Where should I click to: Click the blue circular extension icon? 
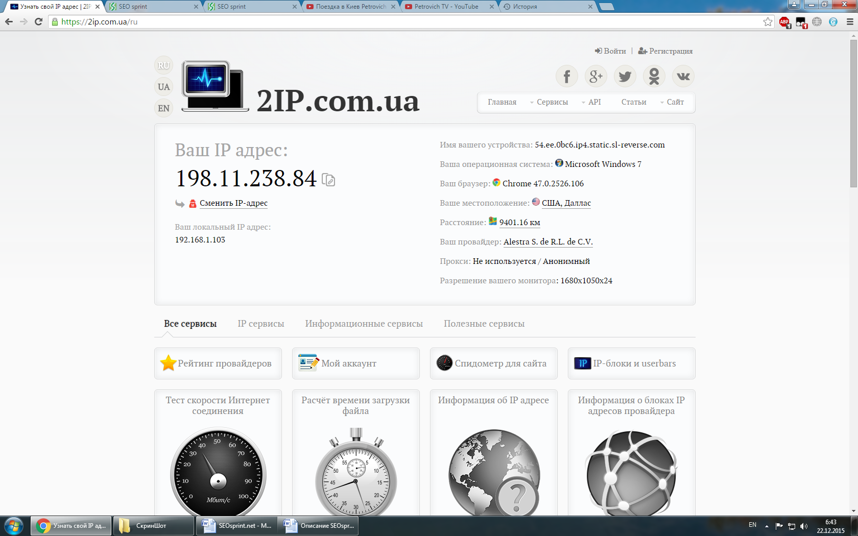833,21
